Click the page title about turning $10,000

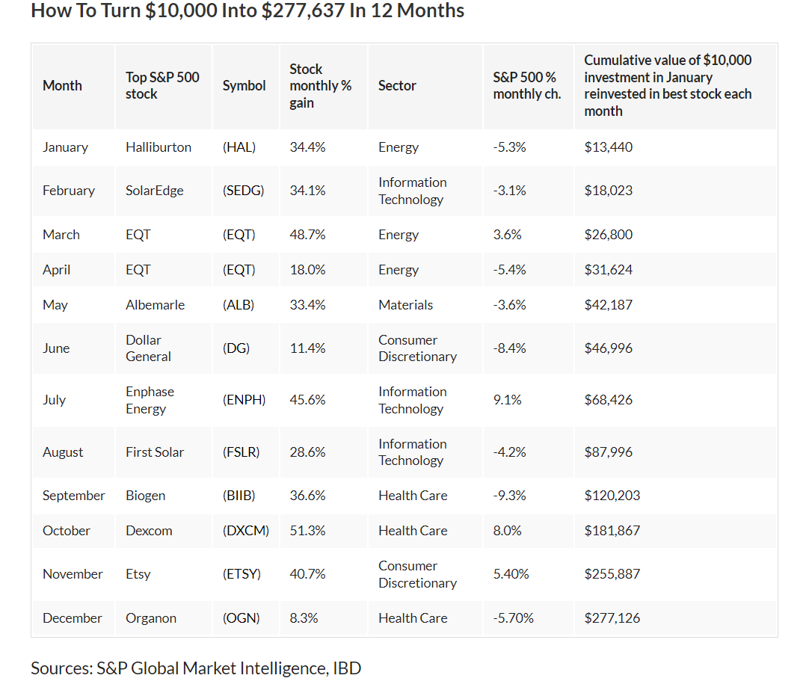click(x=247, y=11)
